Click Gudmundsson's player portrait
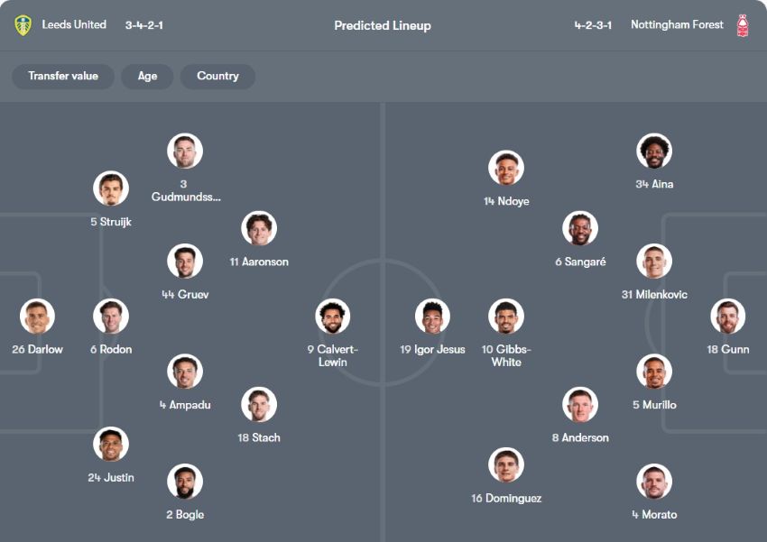This screenshot has height=542, width=767. 185,151
